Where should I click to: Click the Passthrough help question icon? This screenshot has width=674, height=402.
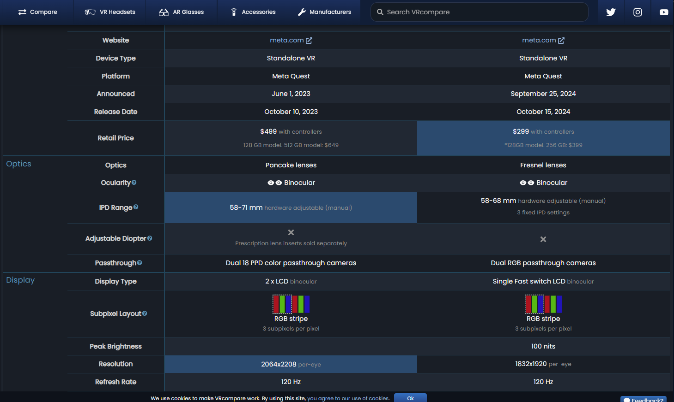(140, 263)
